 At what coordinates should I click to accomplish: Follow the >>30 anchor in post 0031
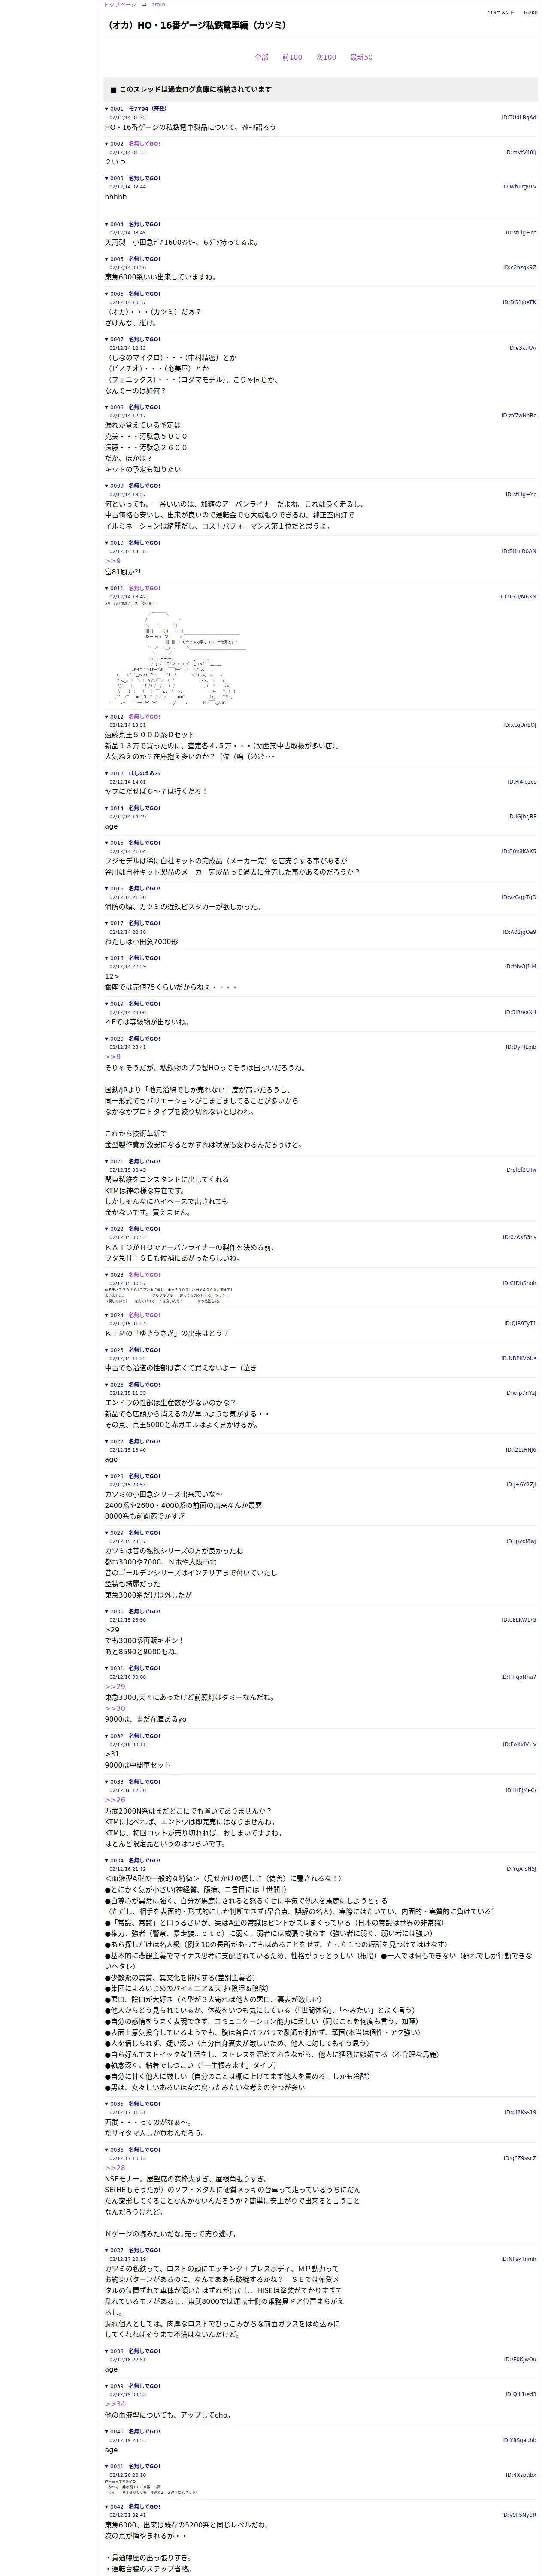(x=115, y=1709)
